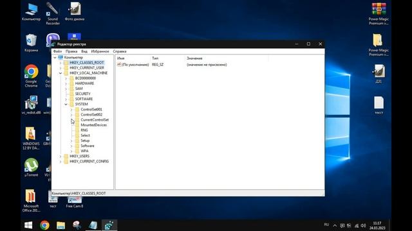
Task: Expand the HKEY_CLASSES_ROOT chevron
Action: [x=61, y=63]
